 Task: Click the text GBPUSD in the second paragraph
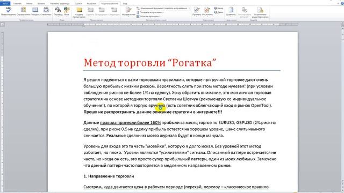[244, 123]
